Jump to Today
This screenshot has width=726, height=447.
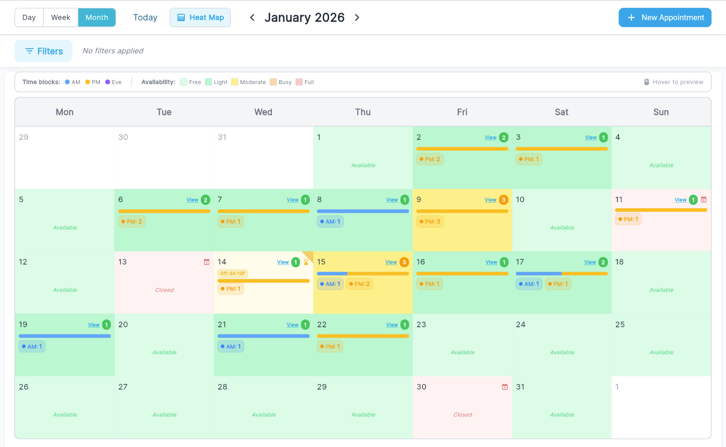(145, 17)
